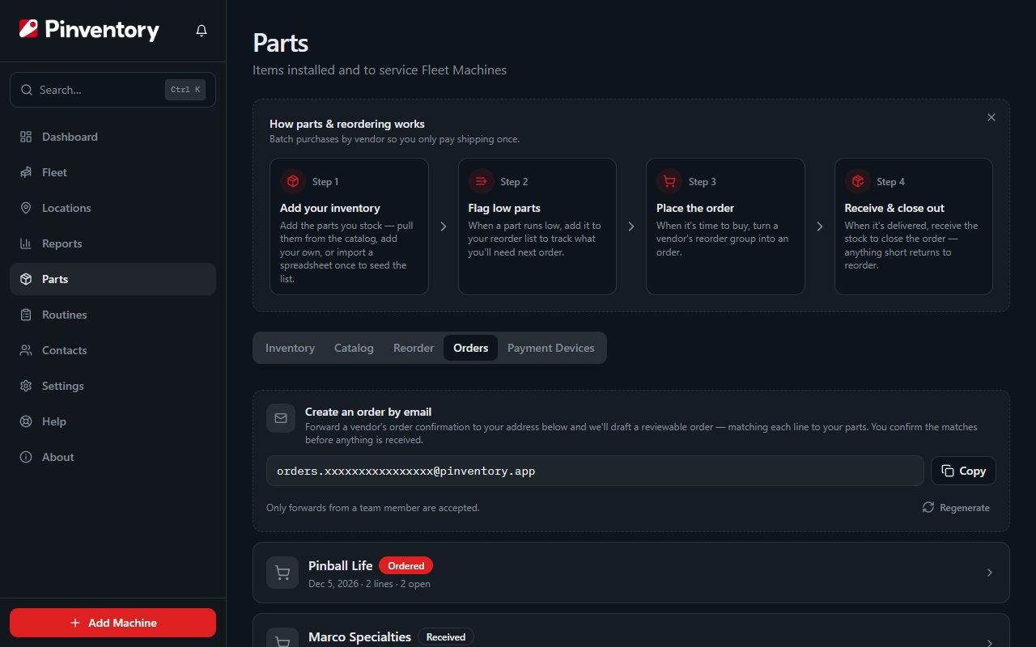Focus the sidebar Search field
1036x647 pixels.
click(x=113, y=90)
